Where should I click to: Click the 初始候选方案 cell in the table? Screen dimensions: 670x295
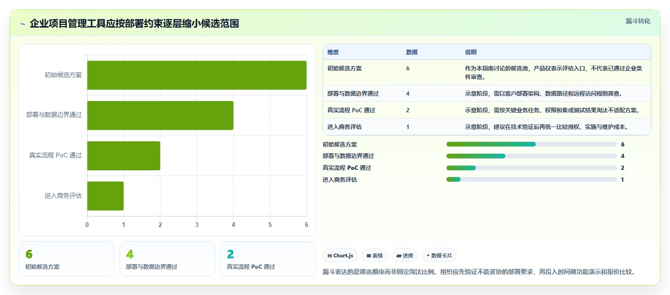click(345, 69)
